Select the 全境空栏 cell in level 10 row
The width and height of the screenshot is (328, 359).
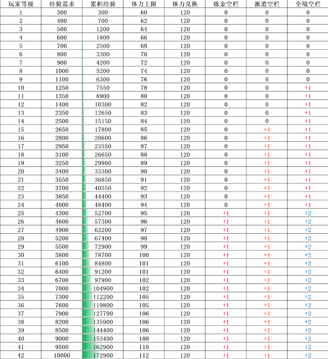pyautogui.click(x=308, y=88)
